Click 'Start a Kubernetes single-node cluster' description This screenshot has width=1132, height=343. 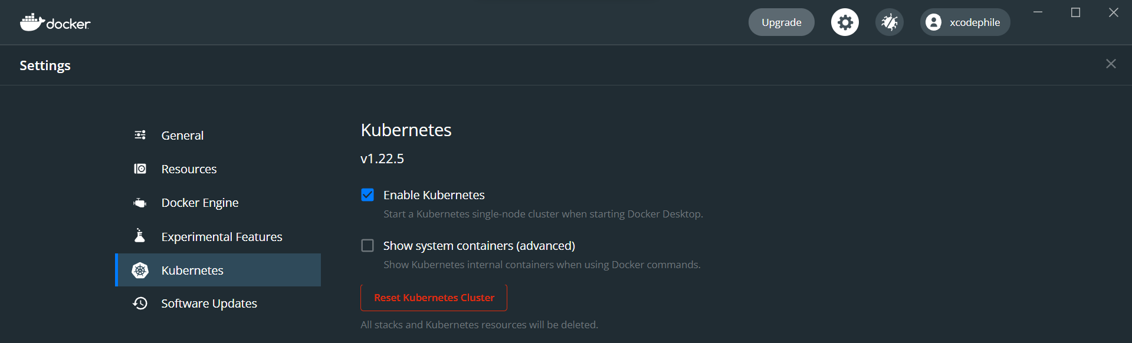[x=543, y=214]
